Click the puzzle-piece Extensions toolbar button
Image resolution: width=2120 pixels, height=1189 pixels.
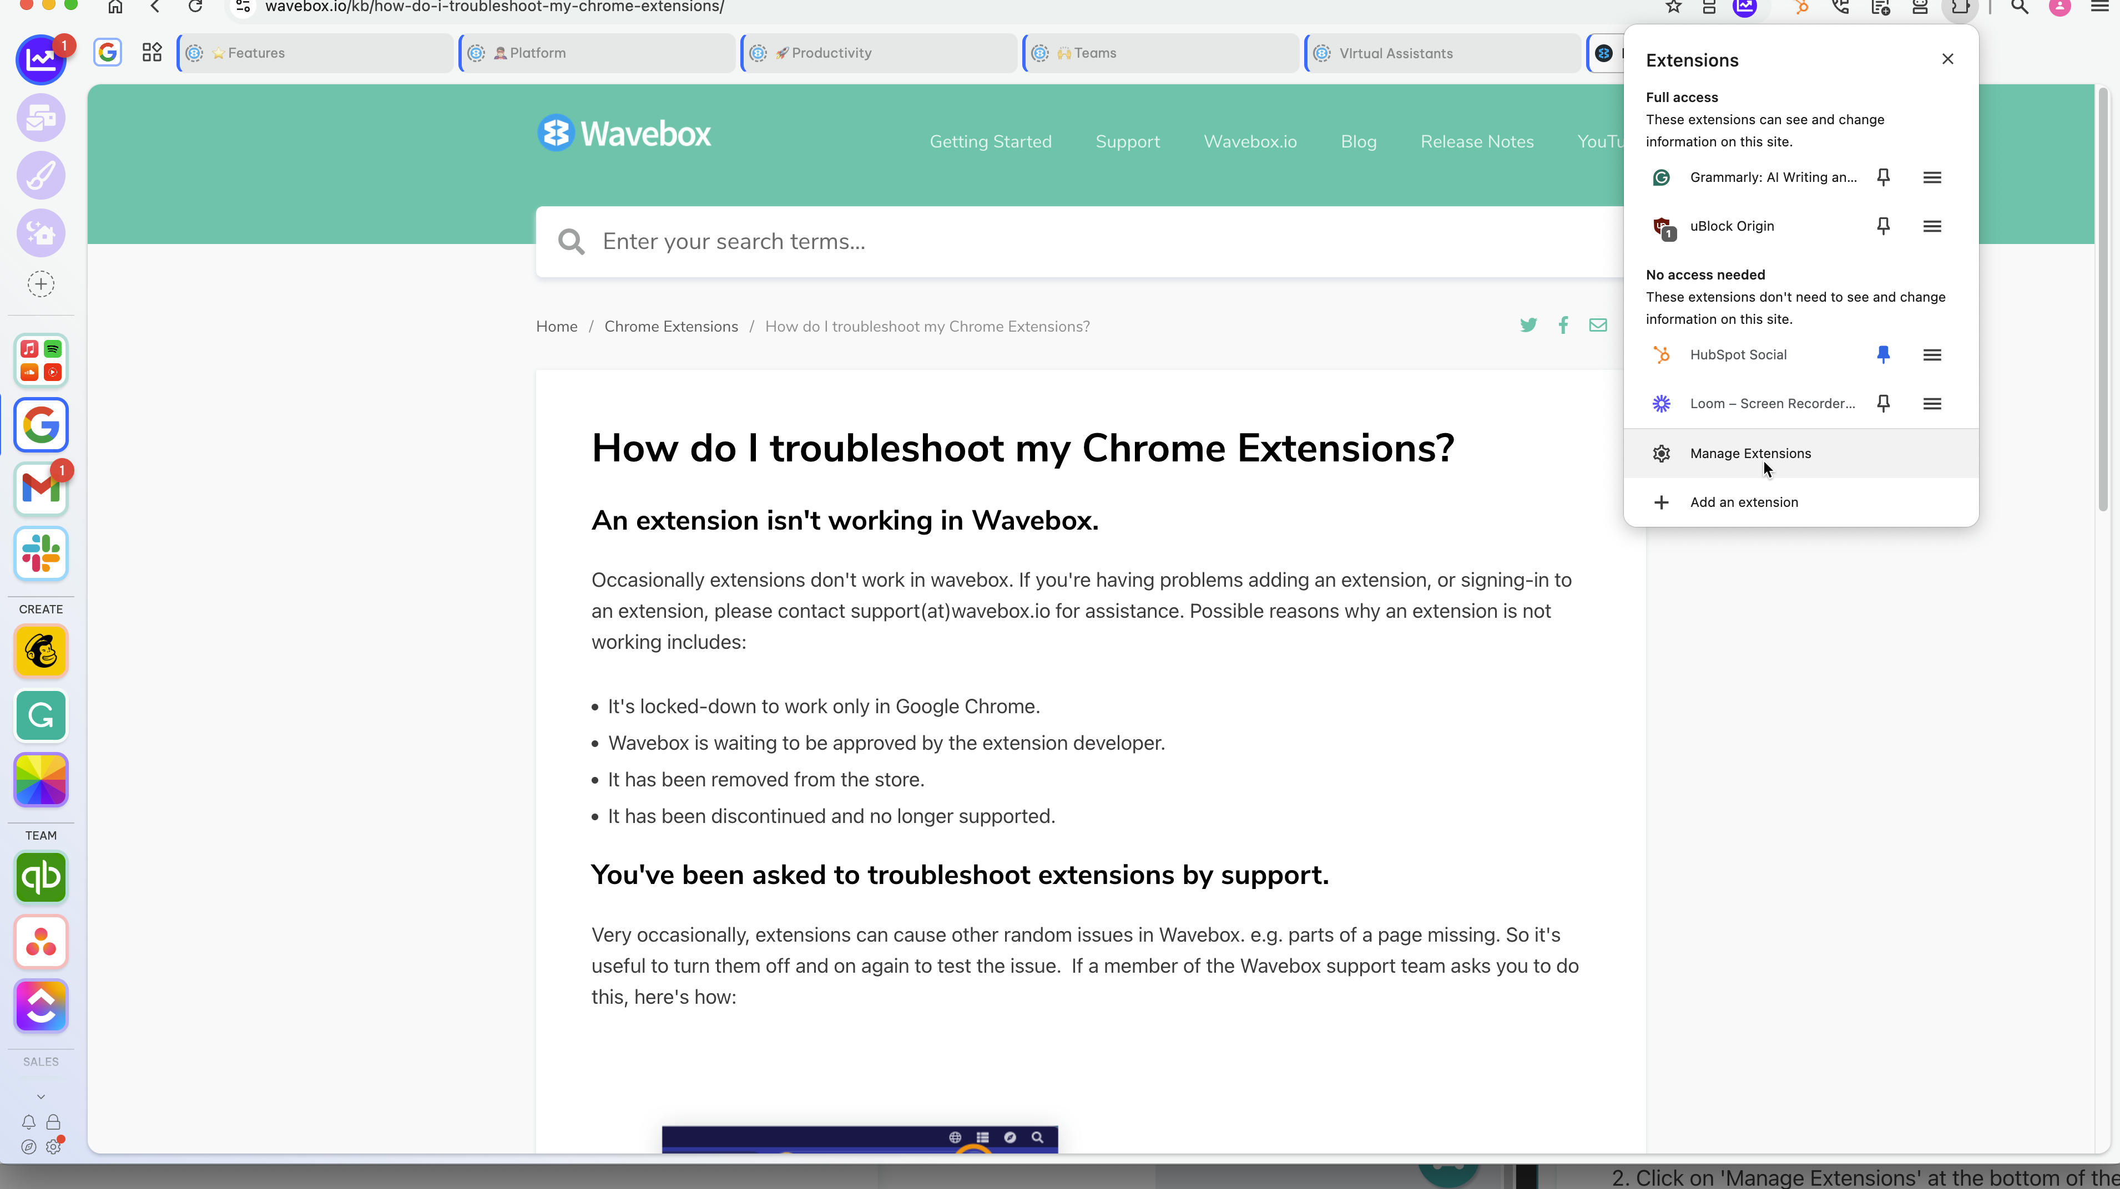(x=1960, y=7)
